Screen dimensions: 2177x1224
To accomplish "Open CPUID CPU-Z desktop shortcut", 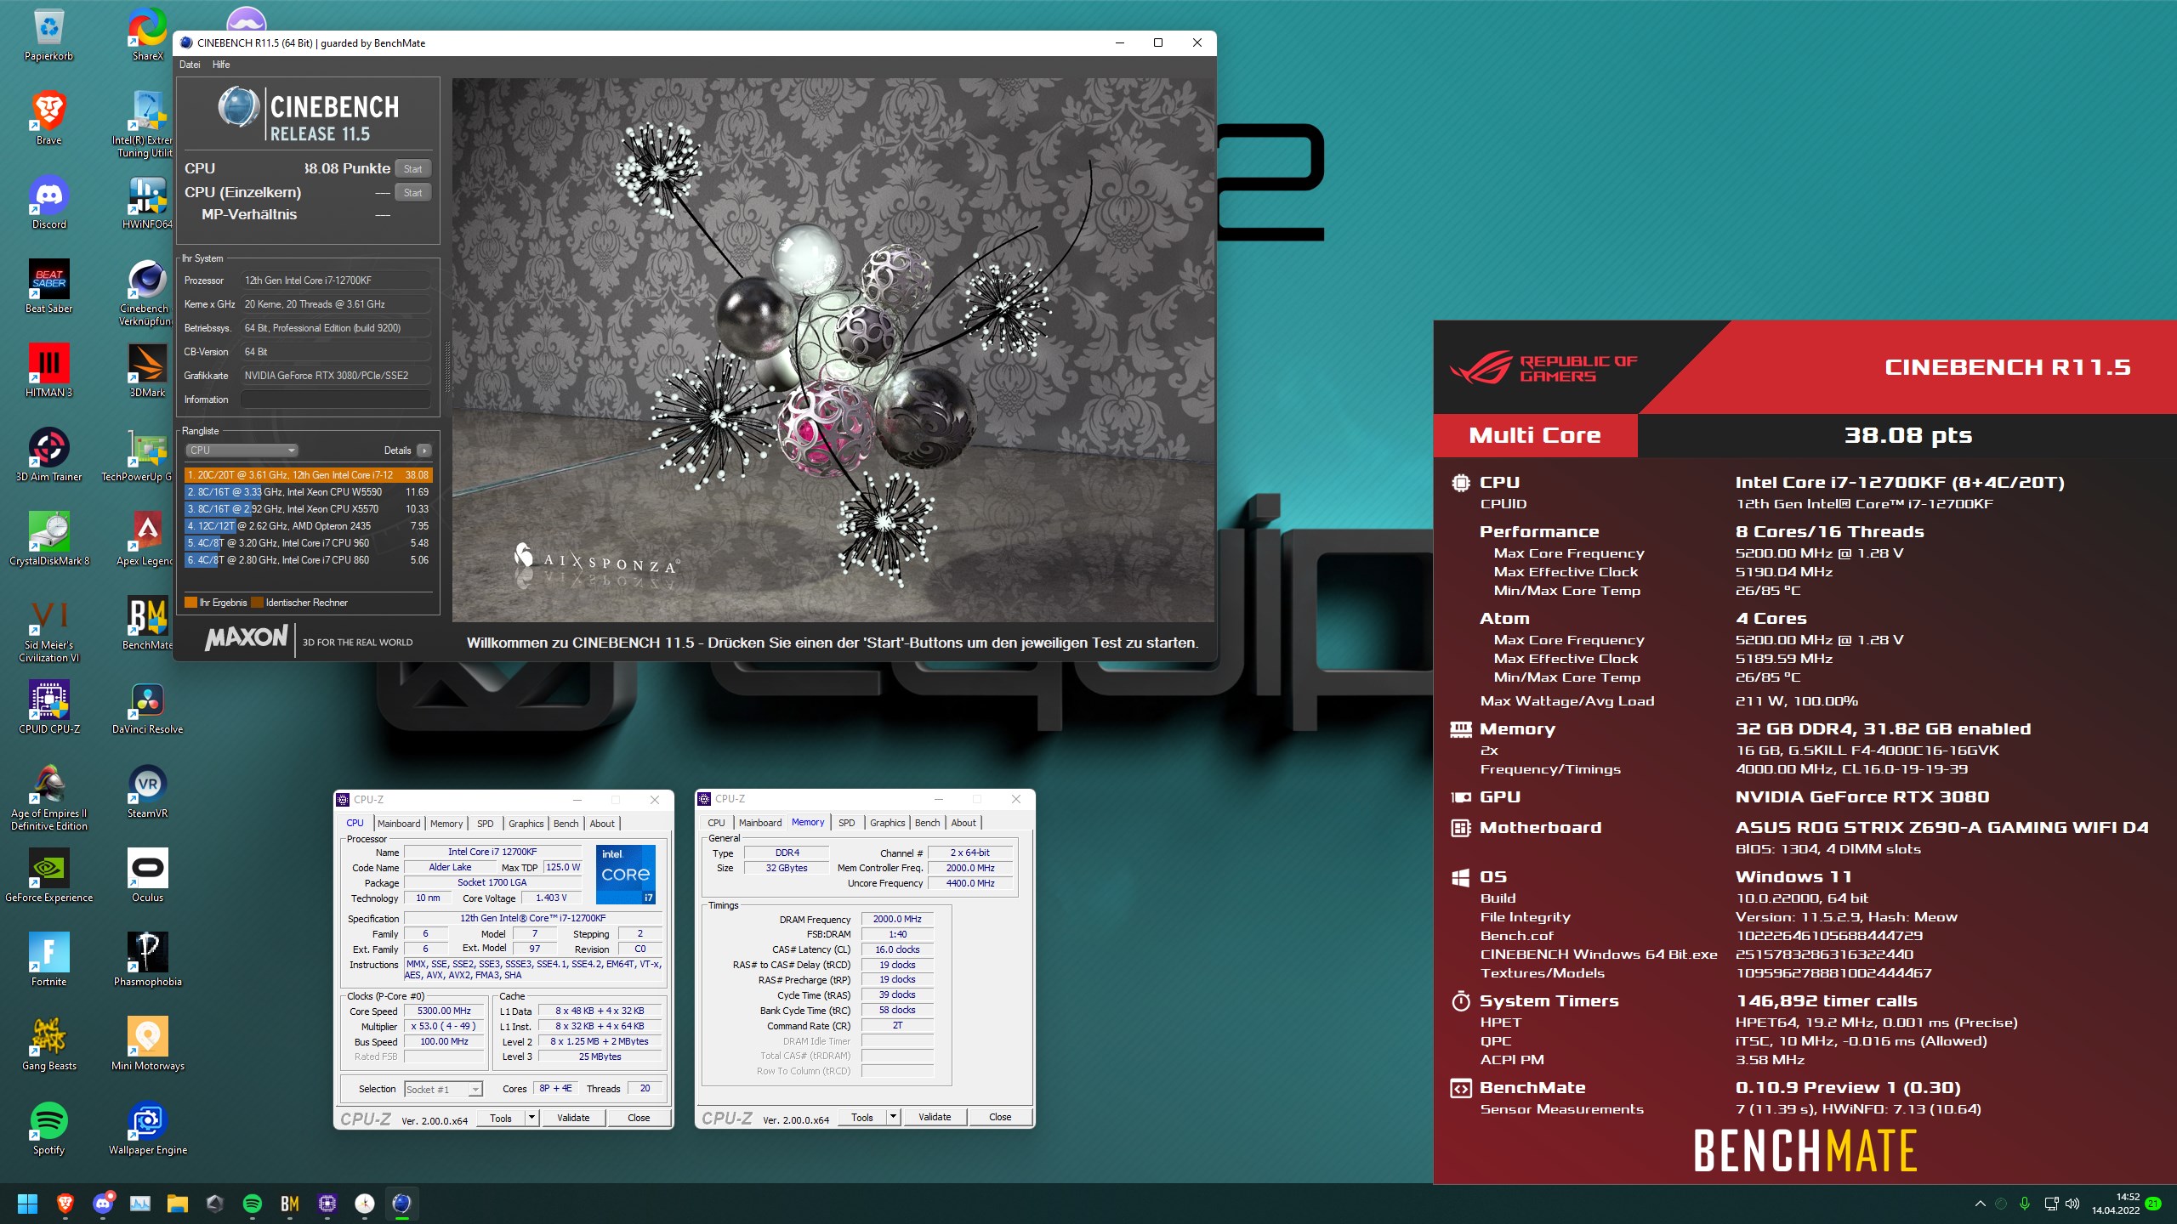I will point(48,707).
